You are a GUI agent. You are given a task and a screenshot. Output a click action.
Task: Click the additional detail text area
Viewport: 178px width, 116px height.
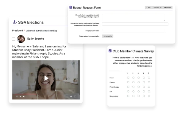tap(133, 17)
